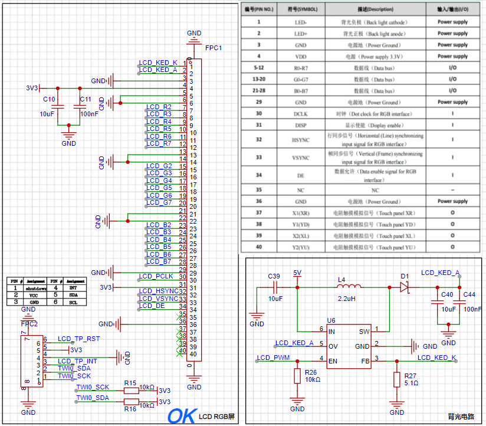Select the no-connect cross on FPC1 pin 40

click(179, 353)
